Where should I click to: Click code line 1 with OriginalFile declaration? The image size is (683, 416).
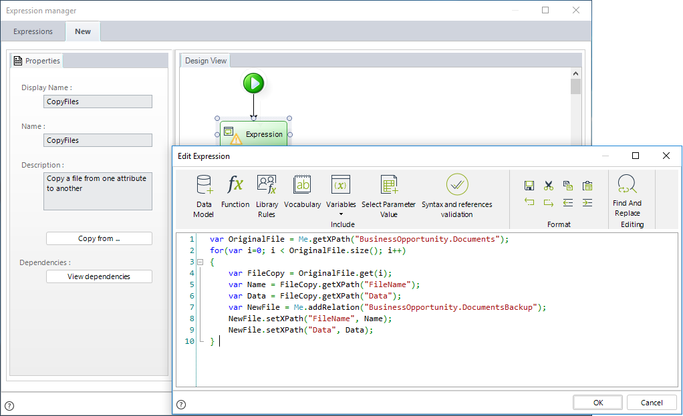coord(359,239)
